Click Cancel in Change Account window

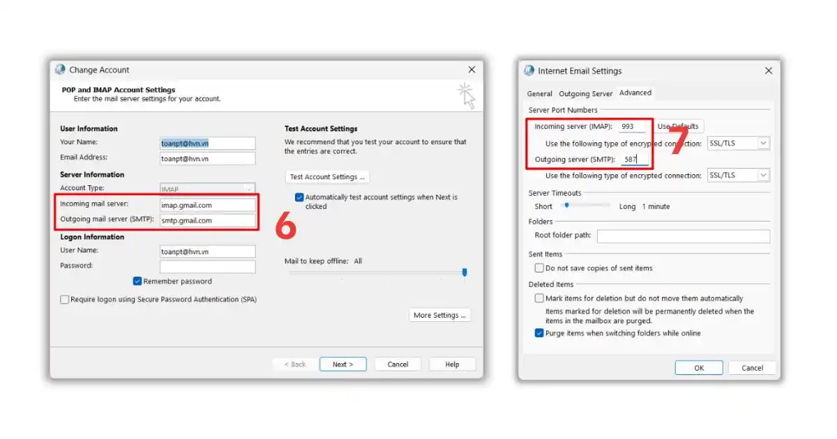[398, 364]
